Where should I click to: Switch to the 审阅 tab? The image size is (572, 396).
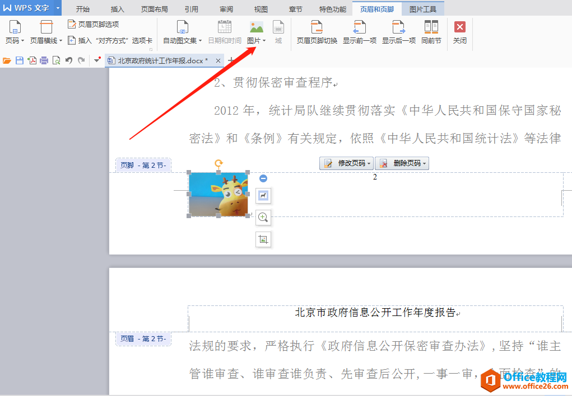pos(226,9)
